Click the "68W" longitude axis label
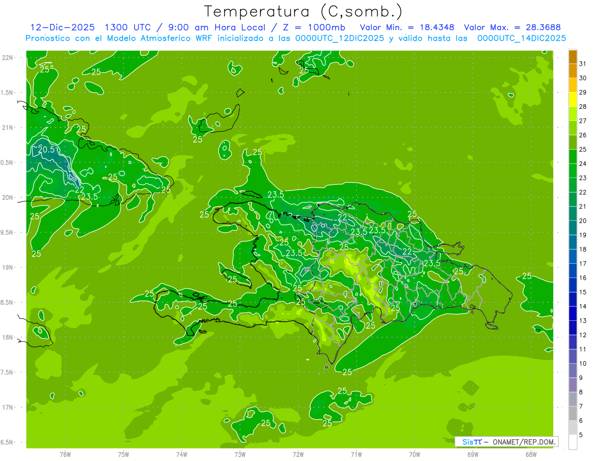The image size is (596, 461). pyautogui.click(x=531, y=454)
